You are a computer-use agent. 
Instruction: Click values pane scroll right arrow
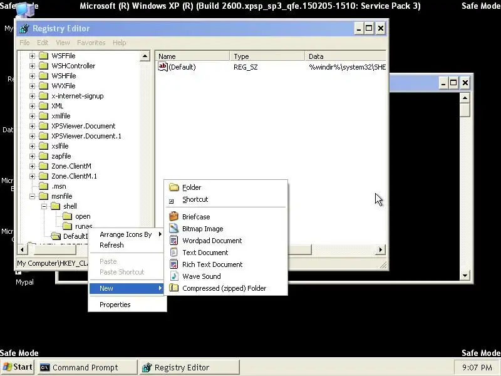381,249
